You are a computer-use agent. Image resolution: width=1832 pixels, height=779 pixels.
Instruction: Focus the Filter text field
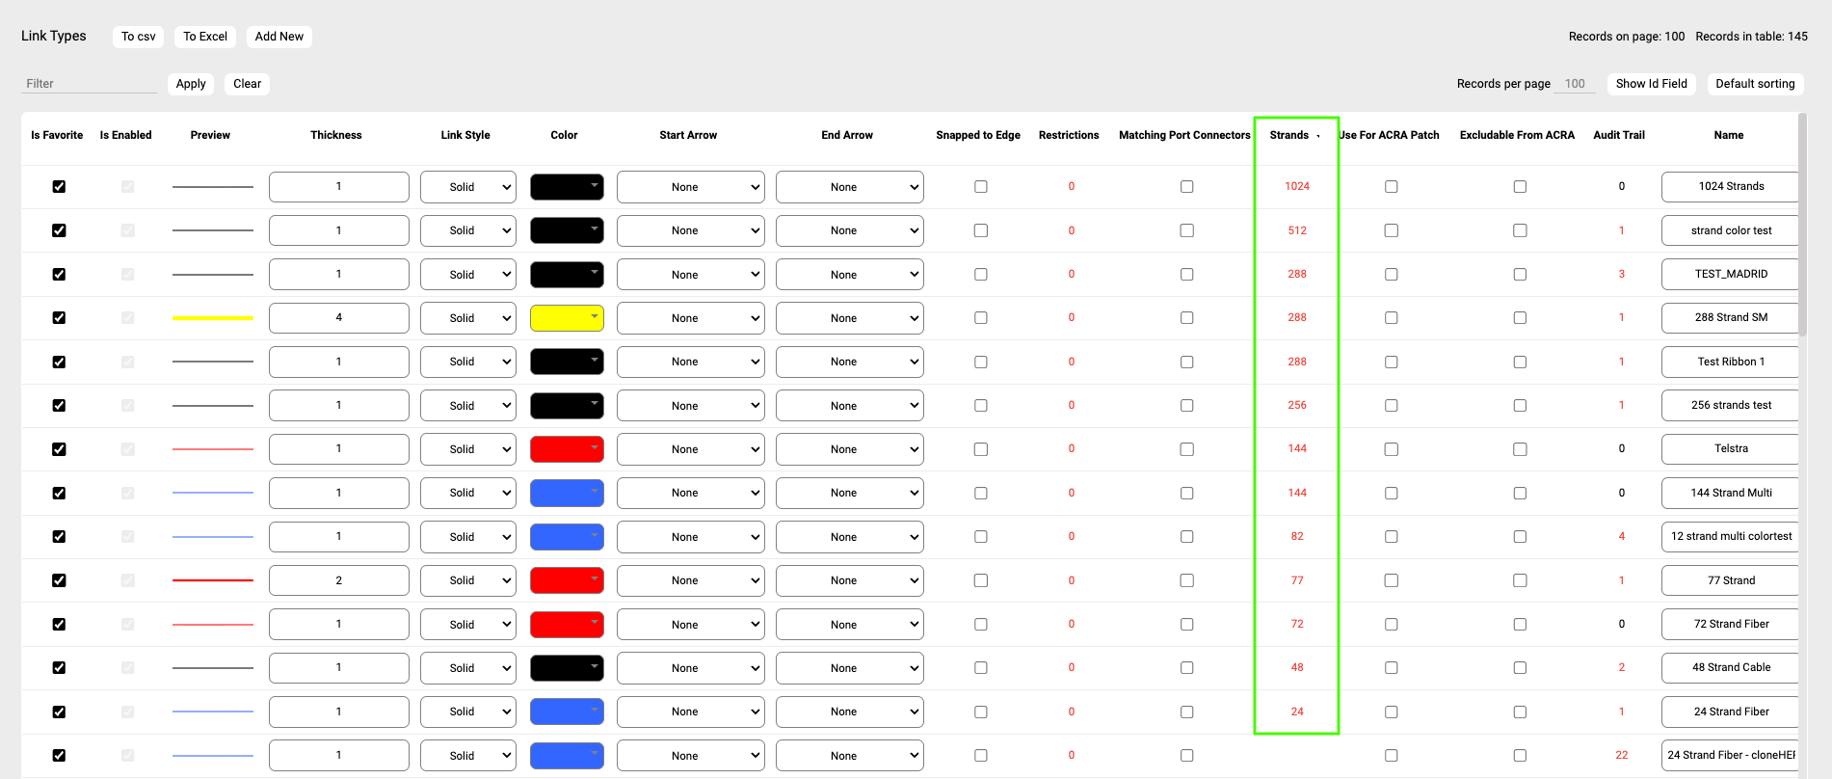point(89,84)
